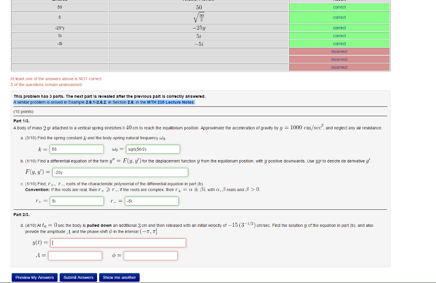This screenshot has height=283, width=436.
Task: Select the r+ root answer box
Action: (77, 200)
